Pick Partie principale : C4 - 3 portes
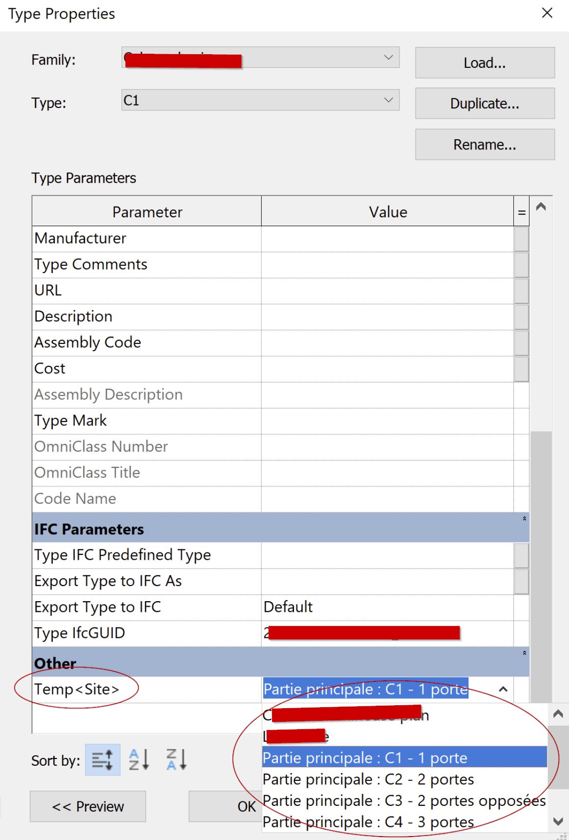The image size is (569, 840). pyautogui.click(x=368, y=822)
